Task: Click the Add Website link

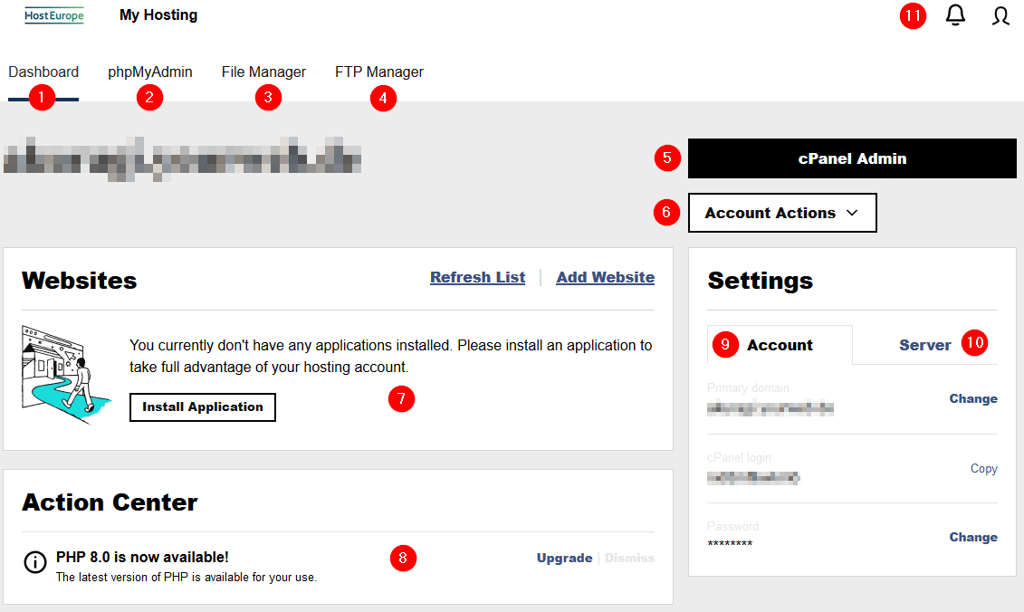Action: click(x=606, y=278)
